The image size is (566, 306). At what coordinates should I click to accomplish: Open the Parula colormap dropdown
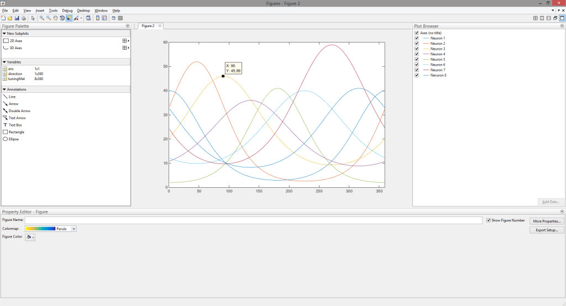pyautogui.click(x=74, y=229)
